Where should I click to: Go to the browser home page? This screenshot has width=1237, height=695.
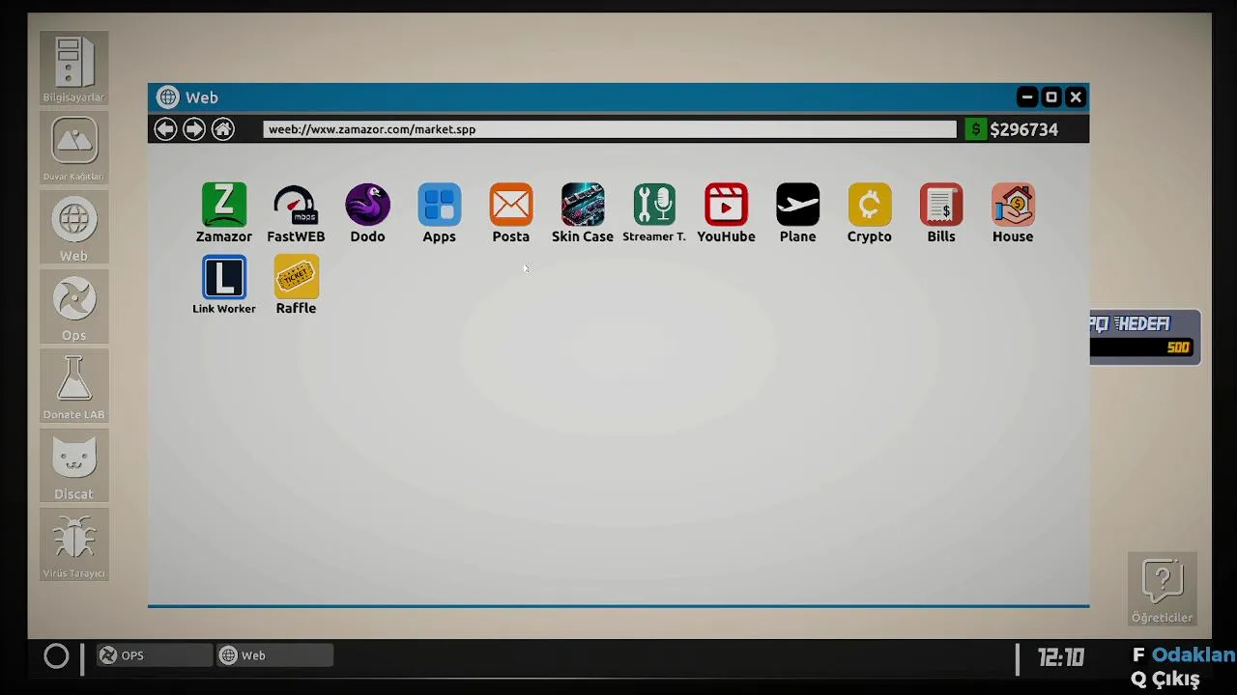click(223, 129)
